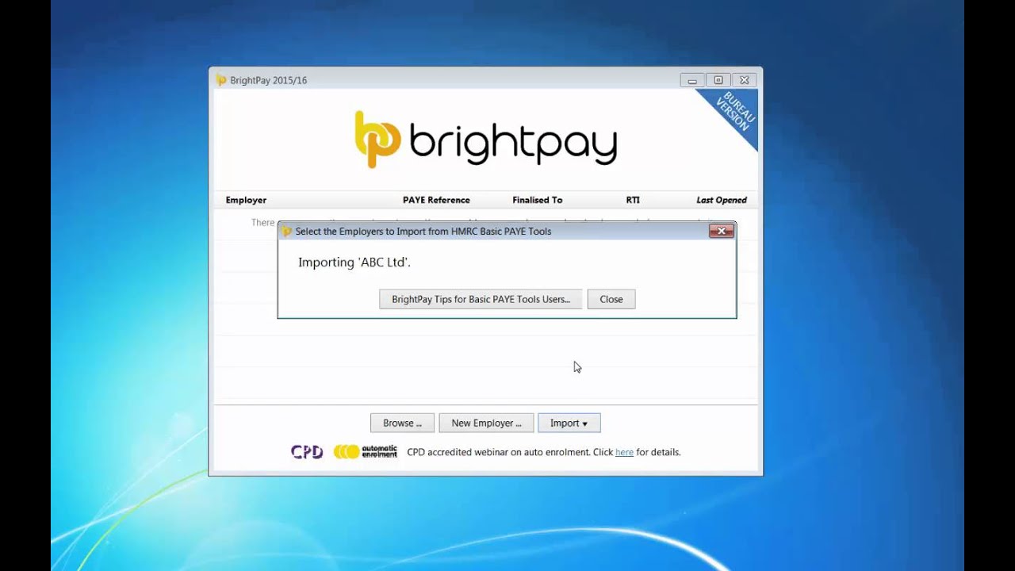Viewport: 1015px width, 571px height.
Task: Minimize the BrightPay 2015/16 window
Action: tap(692, 80)
